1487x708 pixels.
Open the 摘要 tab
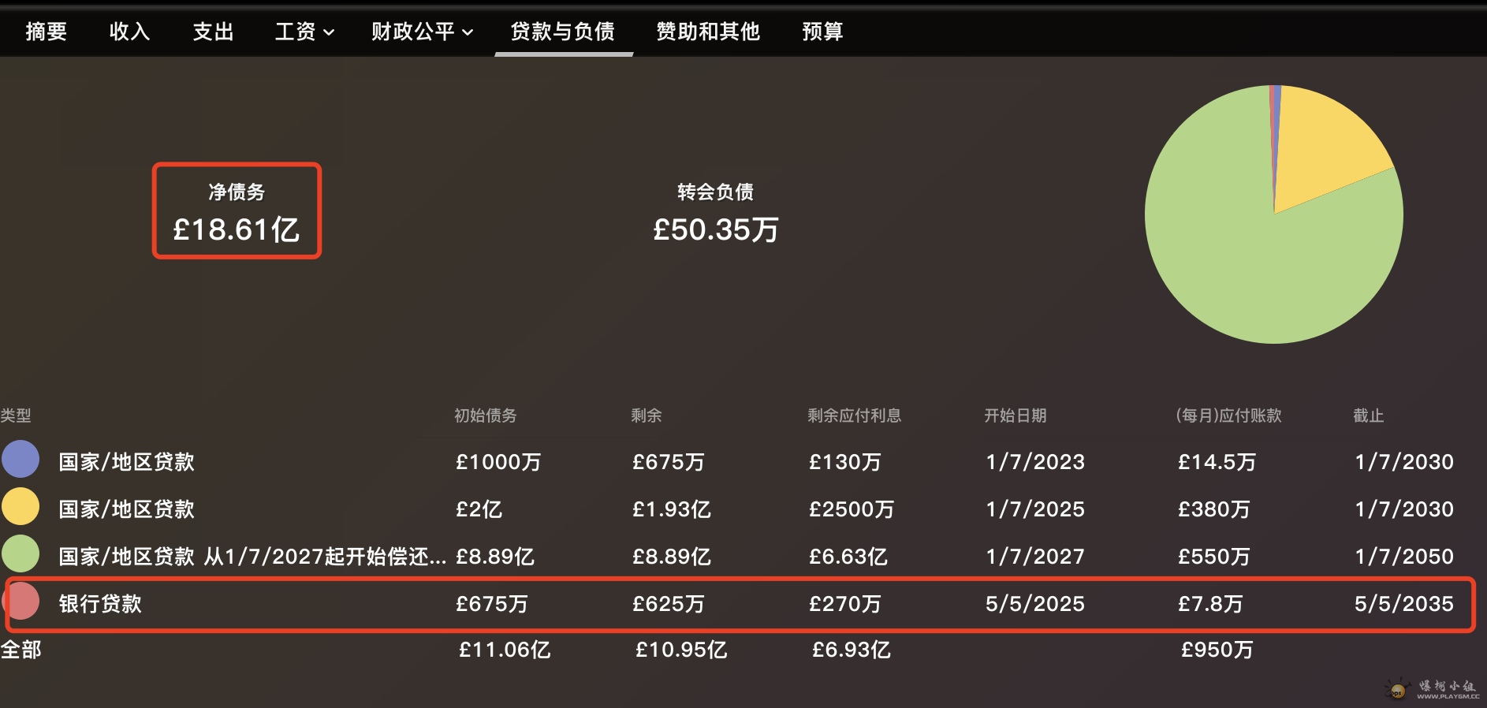(x=46, y=32)
